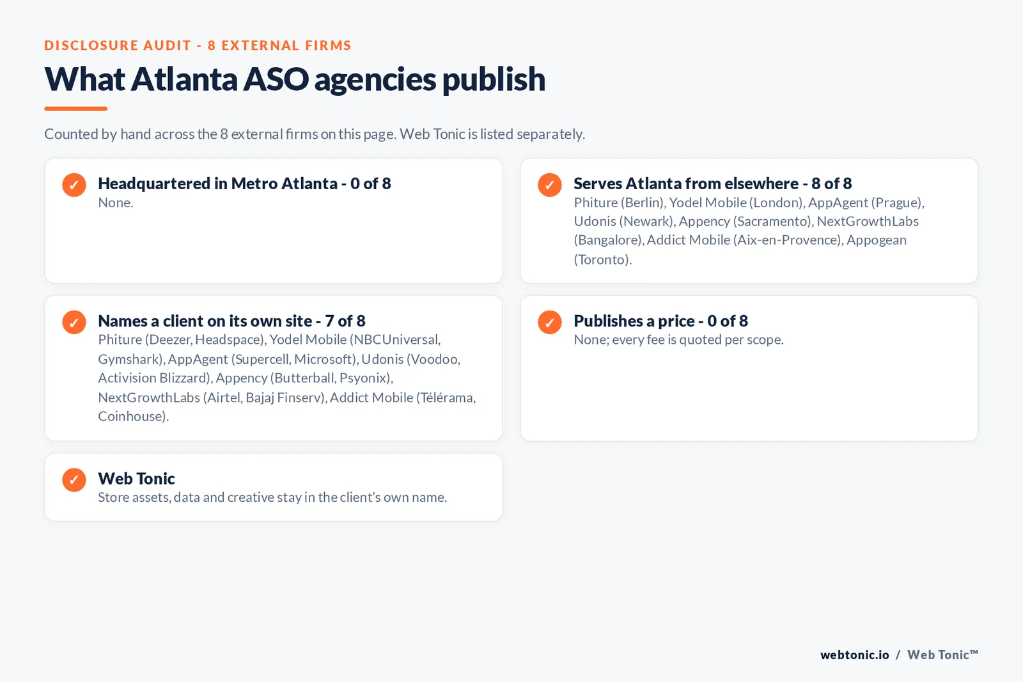Click the checkmark icon beside Publishes a price
The image size is (1023, 682).
point(550,322)
